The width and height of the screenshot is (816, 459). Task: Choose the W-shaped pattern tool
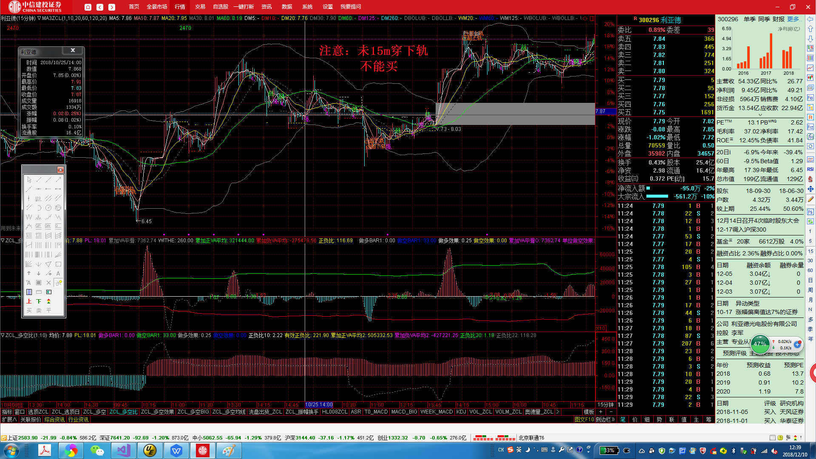29,217
